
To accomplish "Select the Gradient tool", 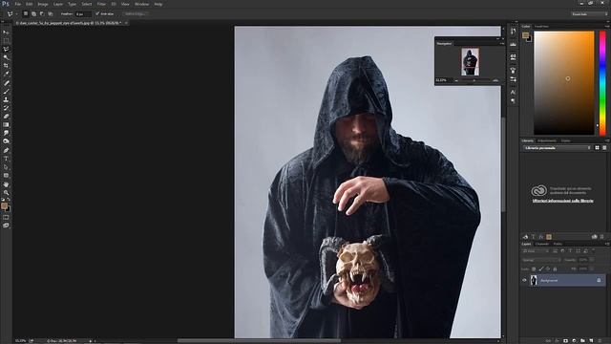I will [6, 125].
